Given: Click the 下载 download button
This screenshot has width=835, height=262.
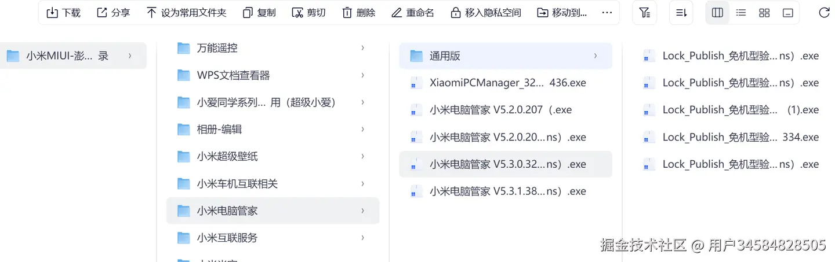Looking at the screenshot, I should [64, 13].
